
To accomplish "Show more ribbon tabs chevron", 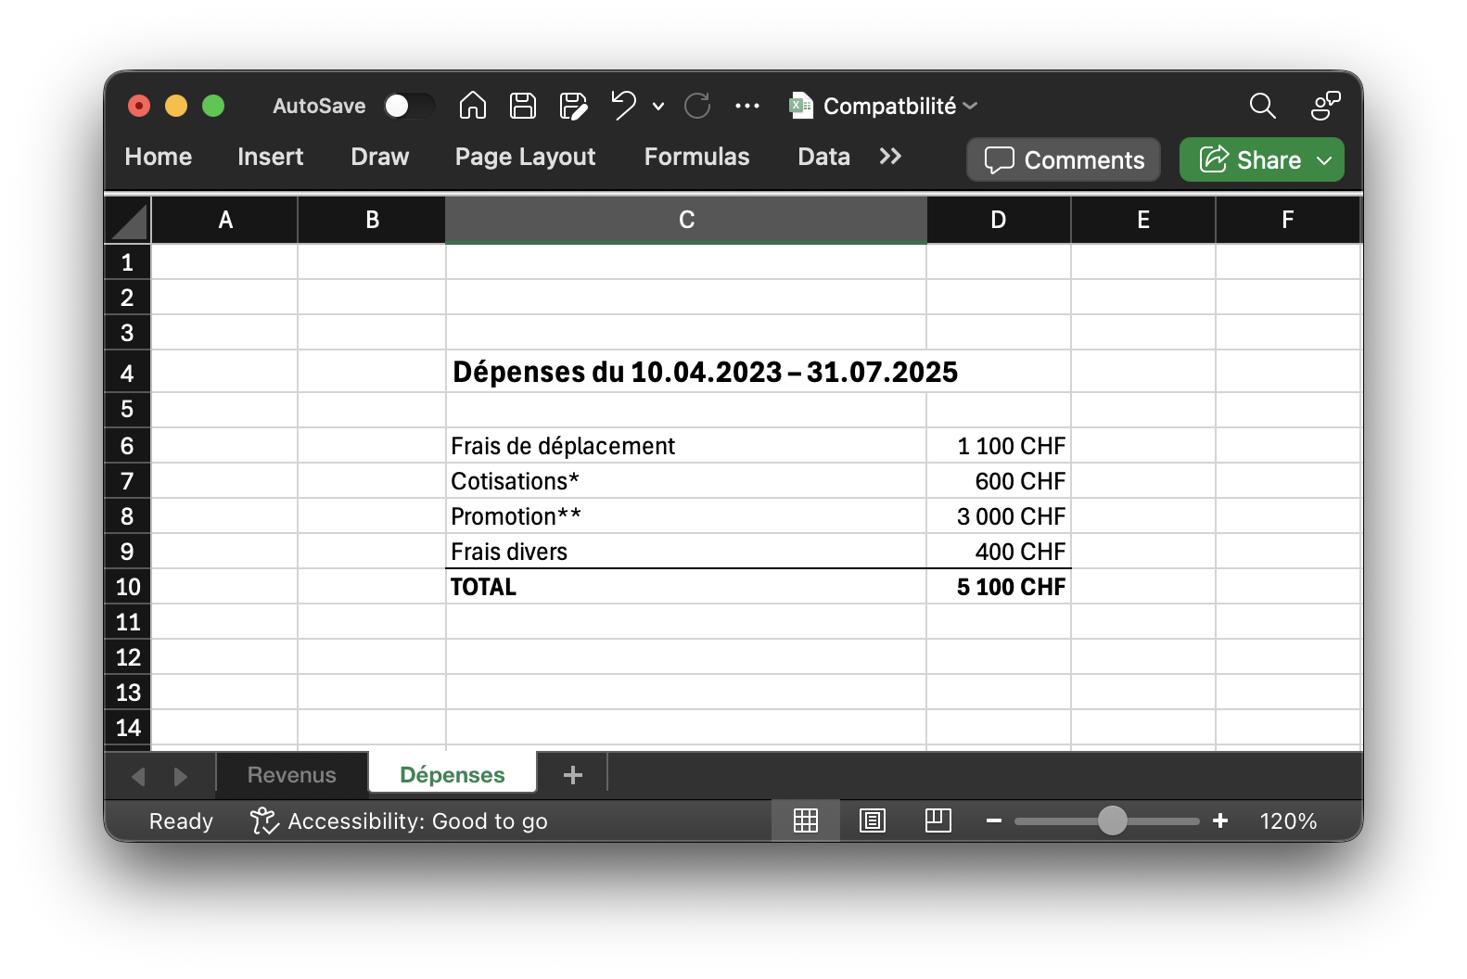I will click(x=890, y=157).
